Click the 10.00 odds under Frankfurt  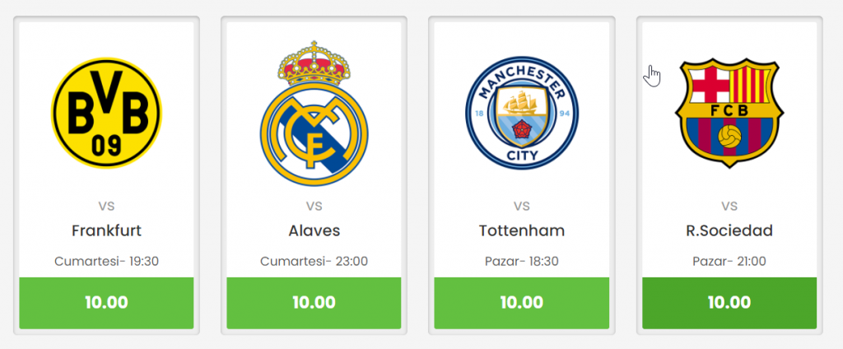click(106, 303)
